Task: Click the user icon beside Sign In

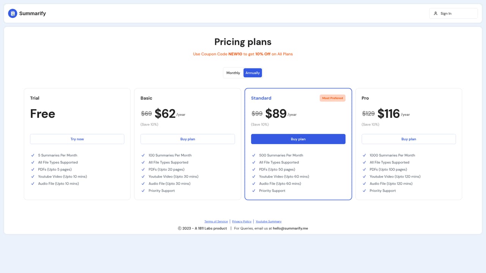Action: 436,14
